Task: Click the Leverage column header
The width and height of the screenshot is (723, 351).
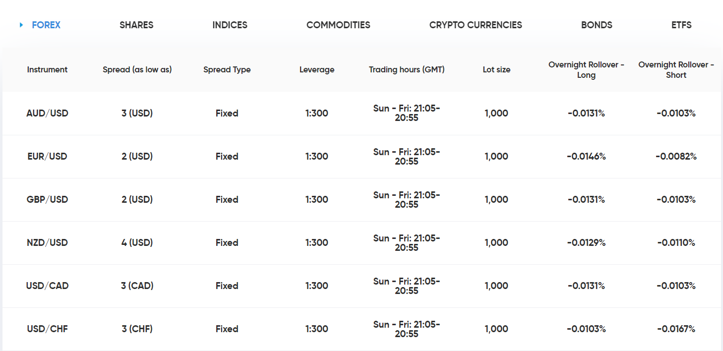Action: pyautogui.click(x=317, y=69)
